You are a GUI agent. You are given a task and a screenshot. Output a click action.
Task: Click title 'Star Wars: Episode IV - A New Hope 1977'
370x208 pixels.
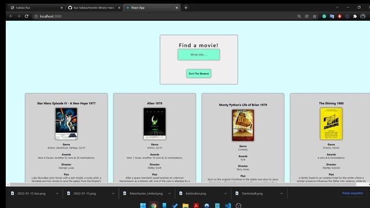66,103
